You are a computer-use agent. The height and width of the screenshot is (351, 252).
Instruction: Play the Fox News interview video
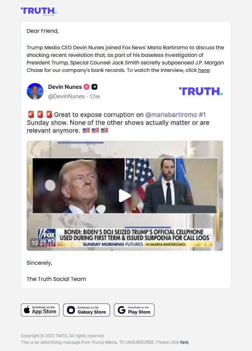(x=125, y=195)
